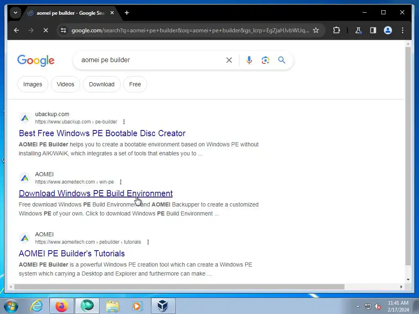Open VirtualBox from the taskbar
419x314 pixels.
tap(163, 306)
